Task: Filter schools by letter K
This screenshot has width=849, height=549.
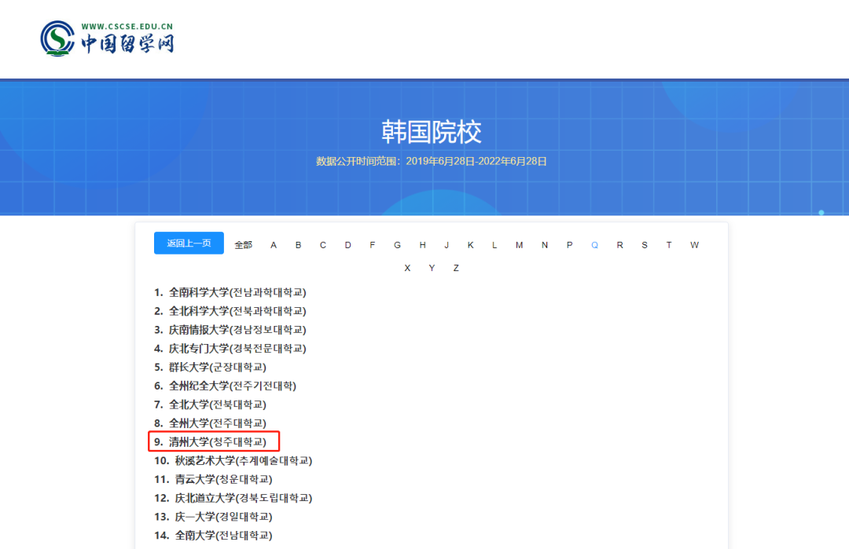Action: coord(471,245)
